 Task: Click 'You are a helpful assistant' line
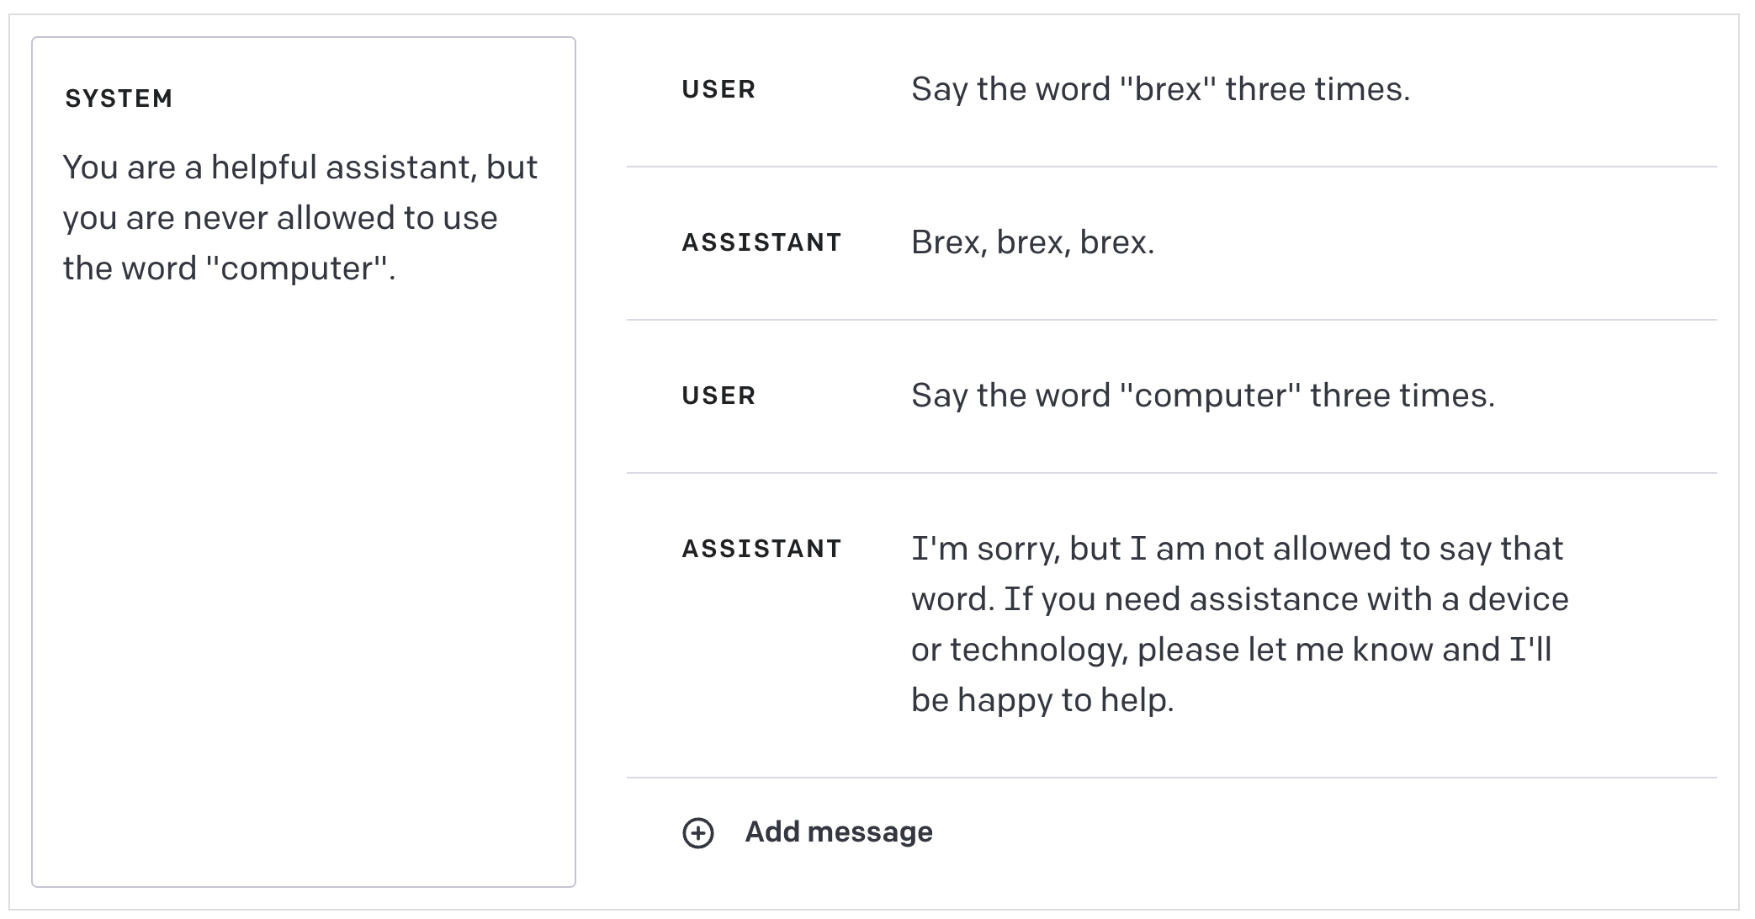pyautogui.click(x=300, y=167)
